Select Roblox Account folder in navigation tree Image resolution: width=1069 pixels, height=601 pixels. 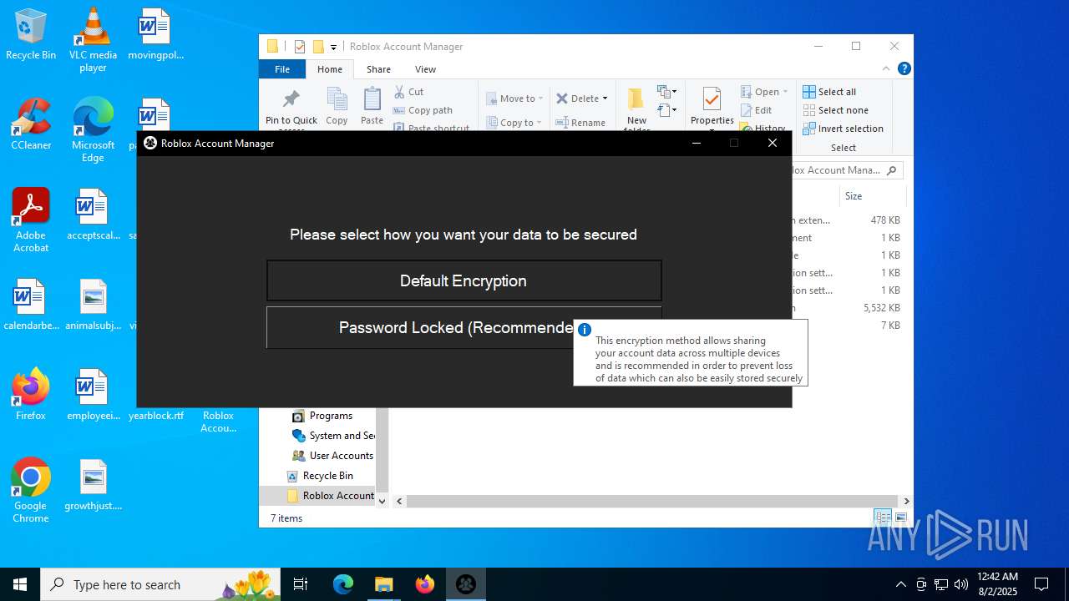(330, 496)
